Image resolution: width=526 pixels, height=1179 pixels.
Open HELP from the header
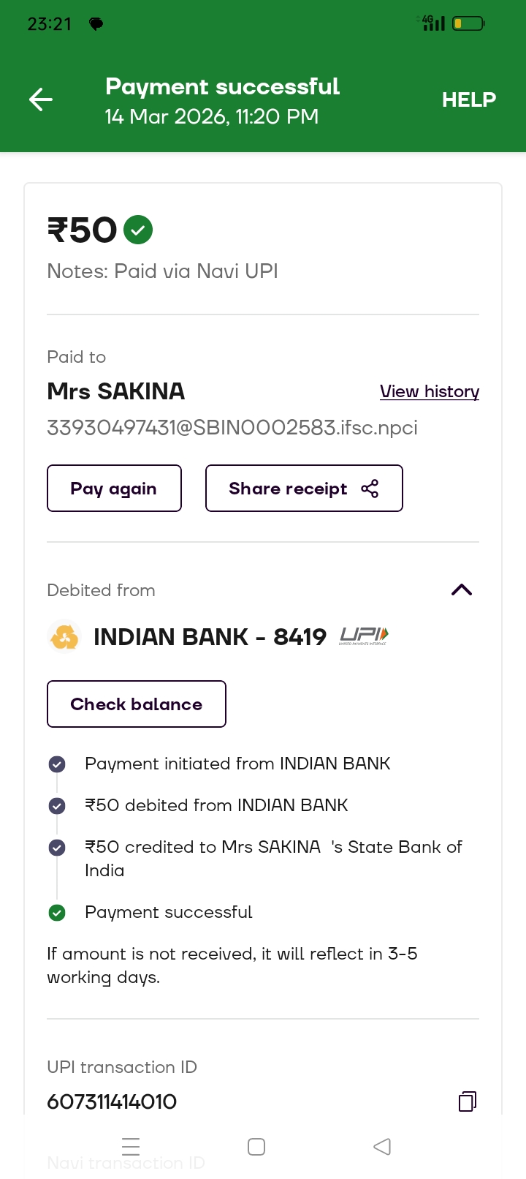pos(468,99)
